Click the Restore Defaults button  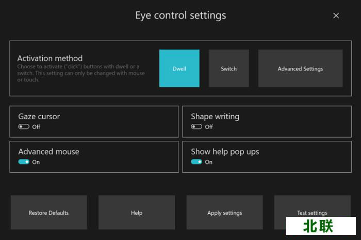tap(48, 212)
